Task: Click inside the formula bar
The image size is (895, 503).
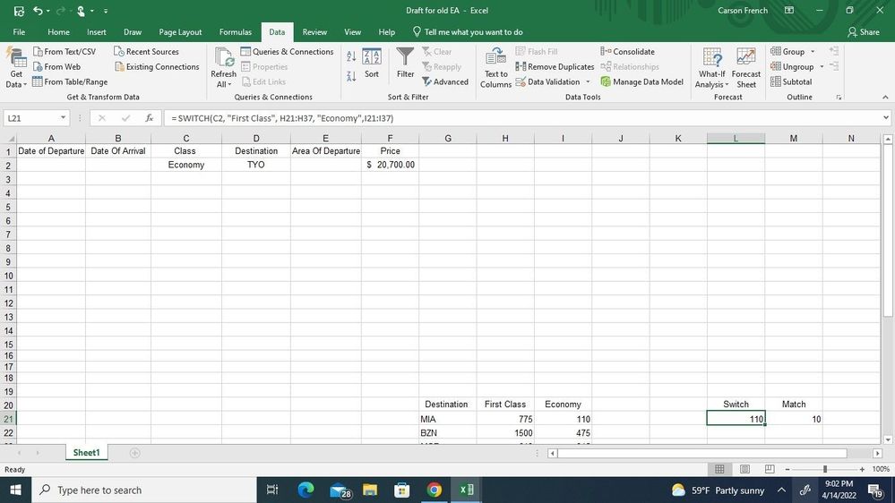Action: 522,118
